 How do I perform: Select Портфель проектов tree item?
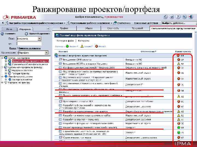pyautogui.click(x=22, y=79)
